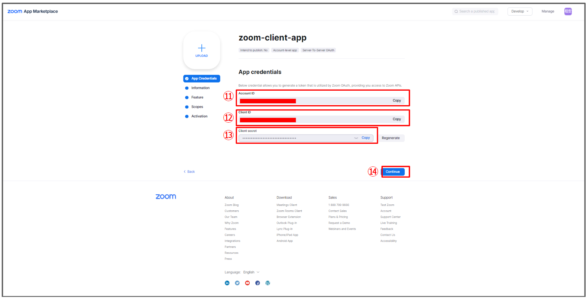Screen dimensions: 586x298
Task: Click the Zoom logo in the footer
Action: click(166, 197)
